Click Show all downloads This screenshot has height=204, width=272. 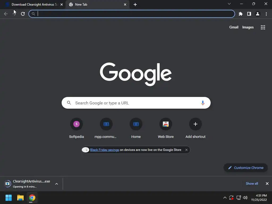252,184
